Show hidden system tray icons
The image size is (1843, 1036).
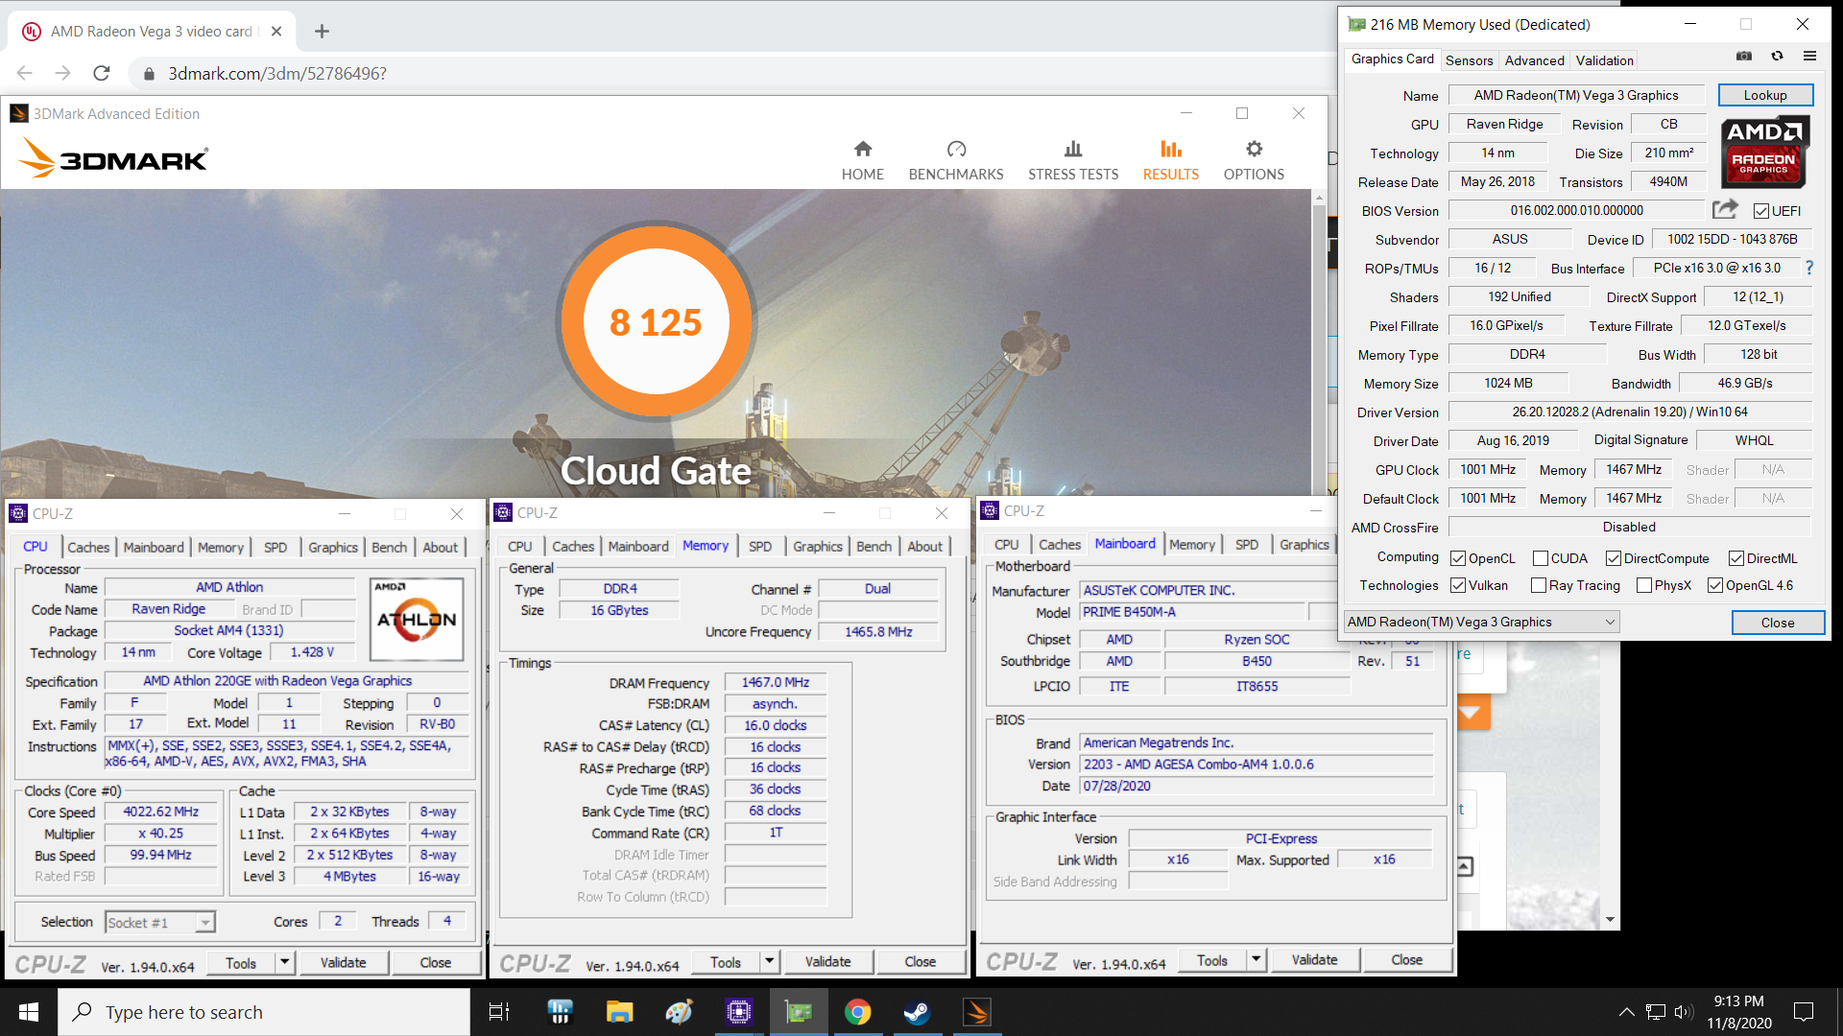(x=1626, y=1012)
